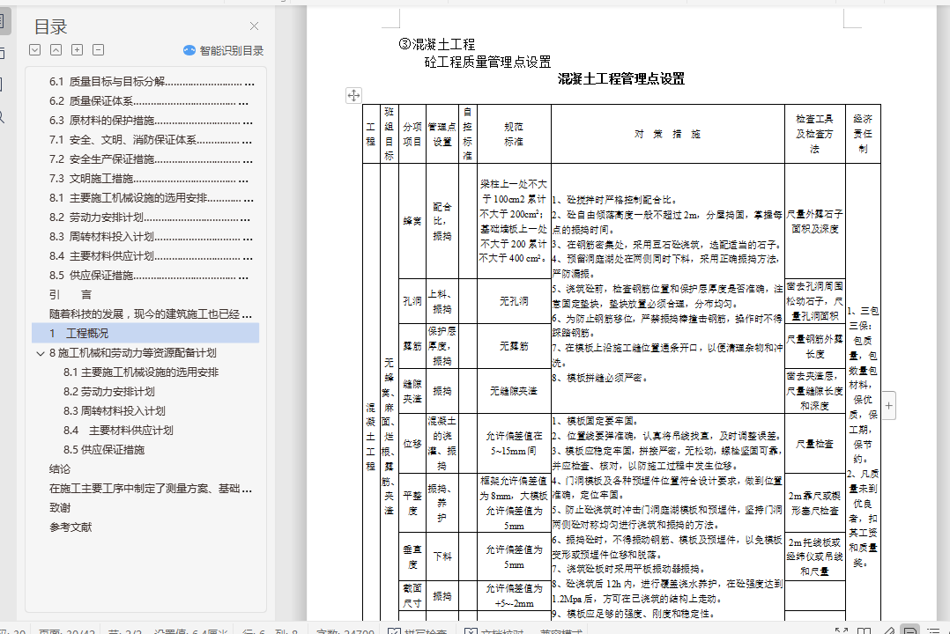Image resolution: width=950 pixels, height=634 pixels.
Task: Open child entry 8.3 周转材料投入计划
Action: [x=115, y=411]
